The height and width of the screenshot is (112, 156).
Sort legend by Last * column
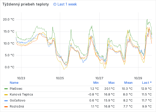coord(147,83)
